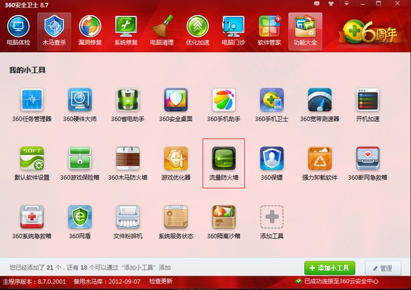Open 流量防火墙 tool

tap(223, 163)
